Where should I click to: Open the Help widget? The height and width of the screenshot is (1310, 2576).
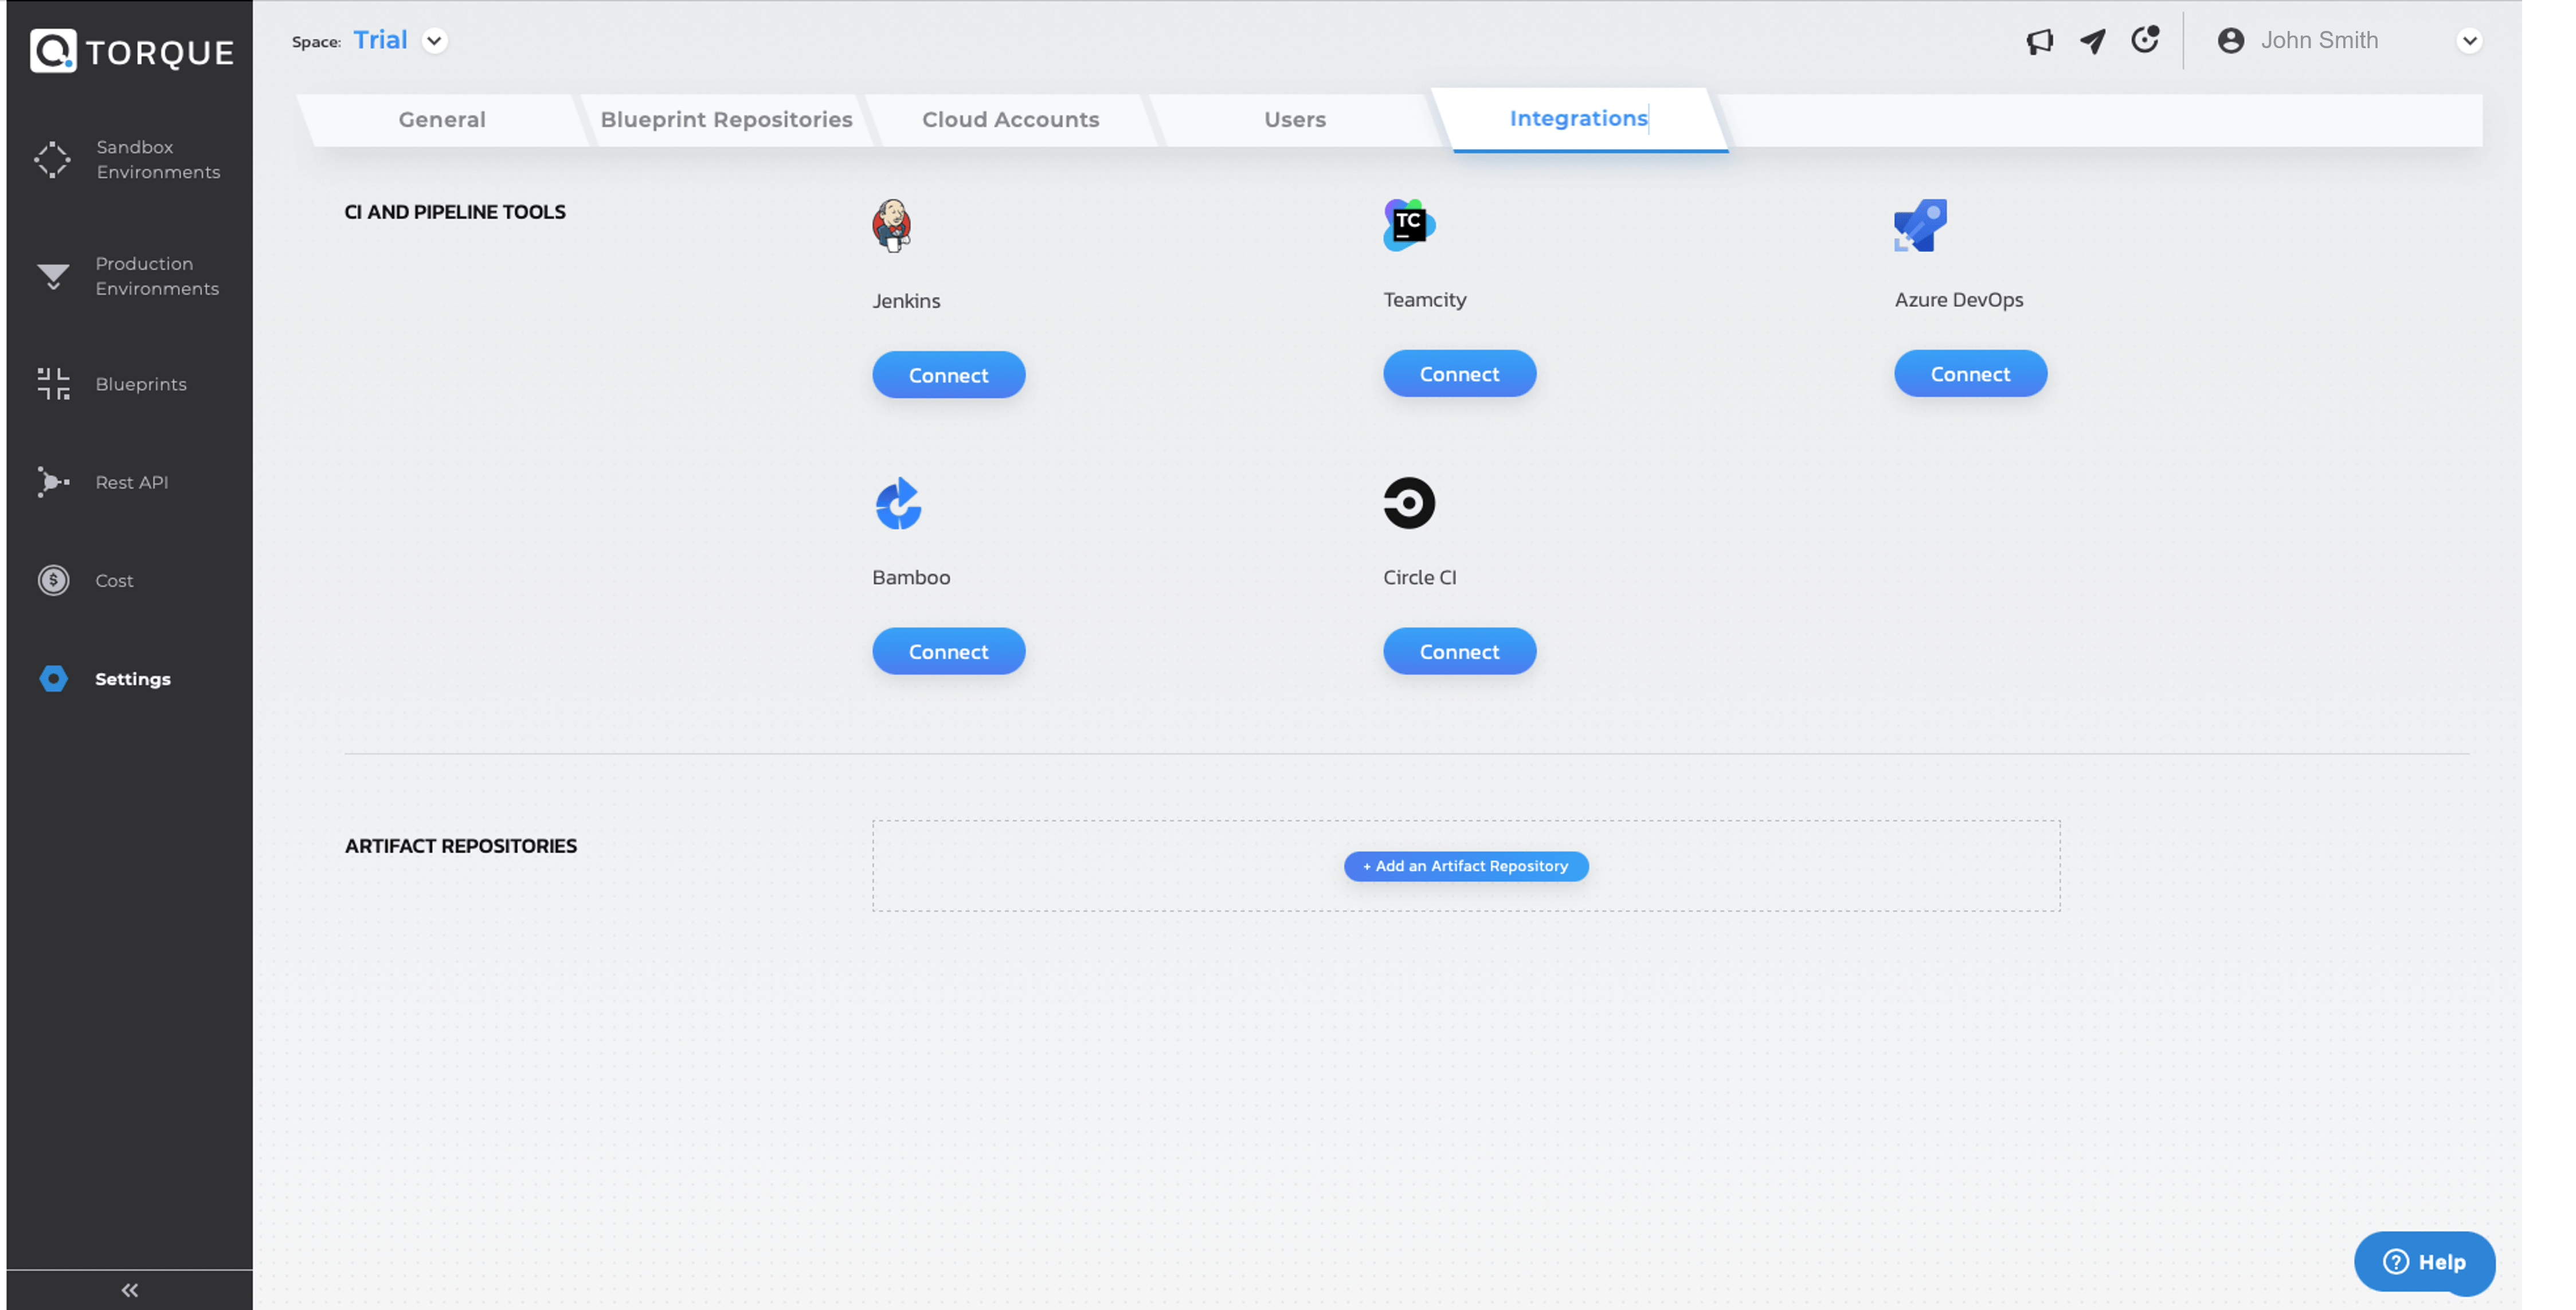point(2423,1262)
